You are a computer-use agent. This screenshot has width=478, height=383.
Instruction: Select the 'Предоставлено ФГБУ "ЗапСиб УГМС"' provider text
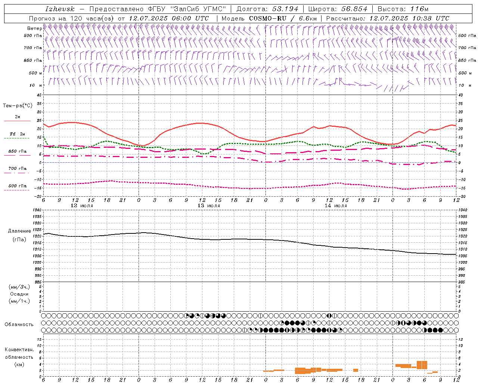pos(158,9)
